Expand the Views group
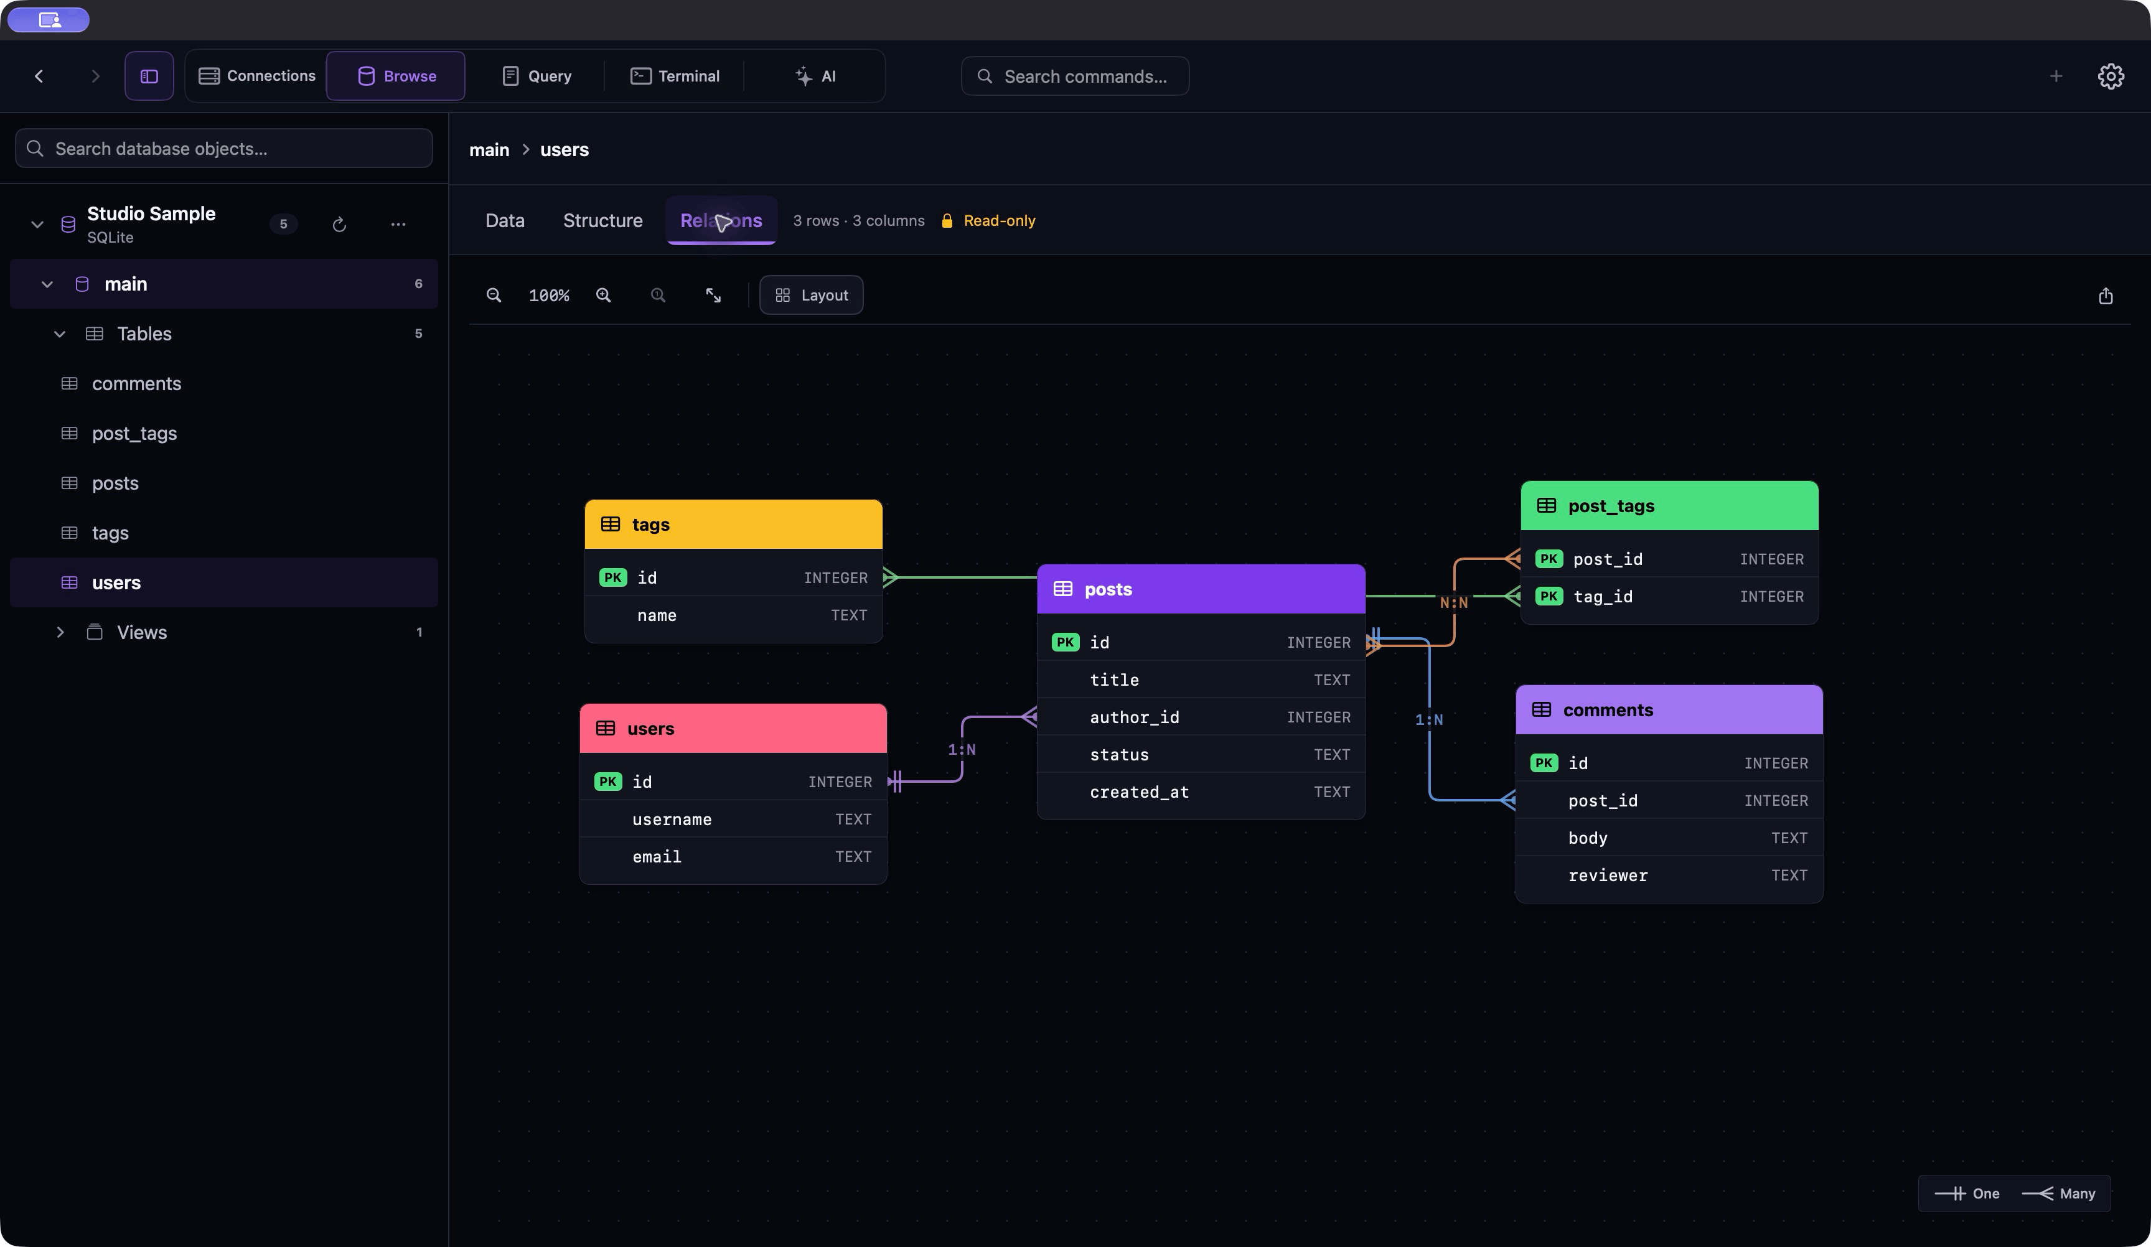The image size is (2151, 1247). pos(60,632)
